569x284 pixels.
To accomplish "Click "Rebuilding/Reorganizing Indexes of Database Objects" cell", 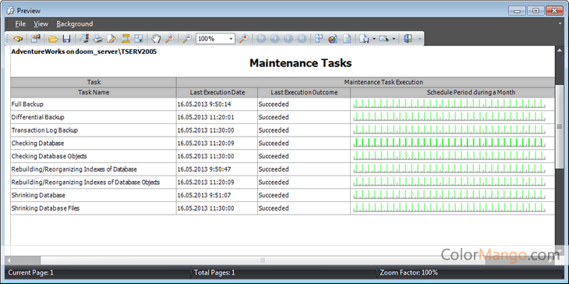I will [x=94, y=183].
